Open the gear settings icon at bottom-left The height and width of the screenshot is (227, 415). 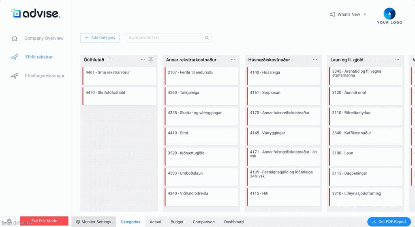tap(9, 221)
